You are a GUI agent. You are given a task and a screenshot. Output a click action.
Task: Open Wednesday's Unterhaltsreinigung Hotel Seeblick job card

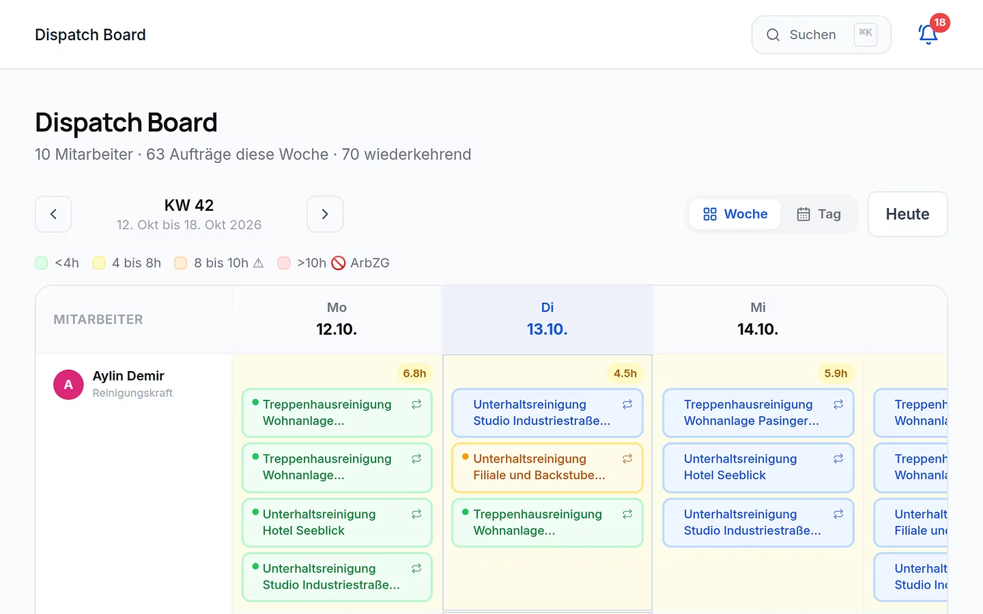click(x=758, y=468)
